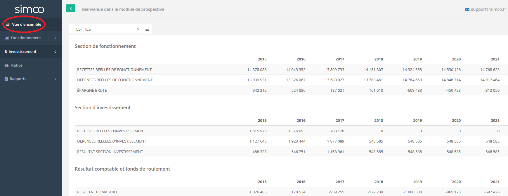508x196 pixels.
Task: Click the document icon beside Rapports
Action: [6, 79]
